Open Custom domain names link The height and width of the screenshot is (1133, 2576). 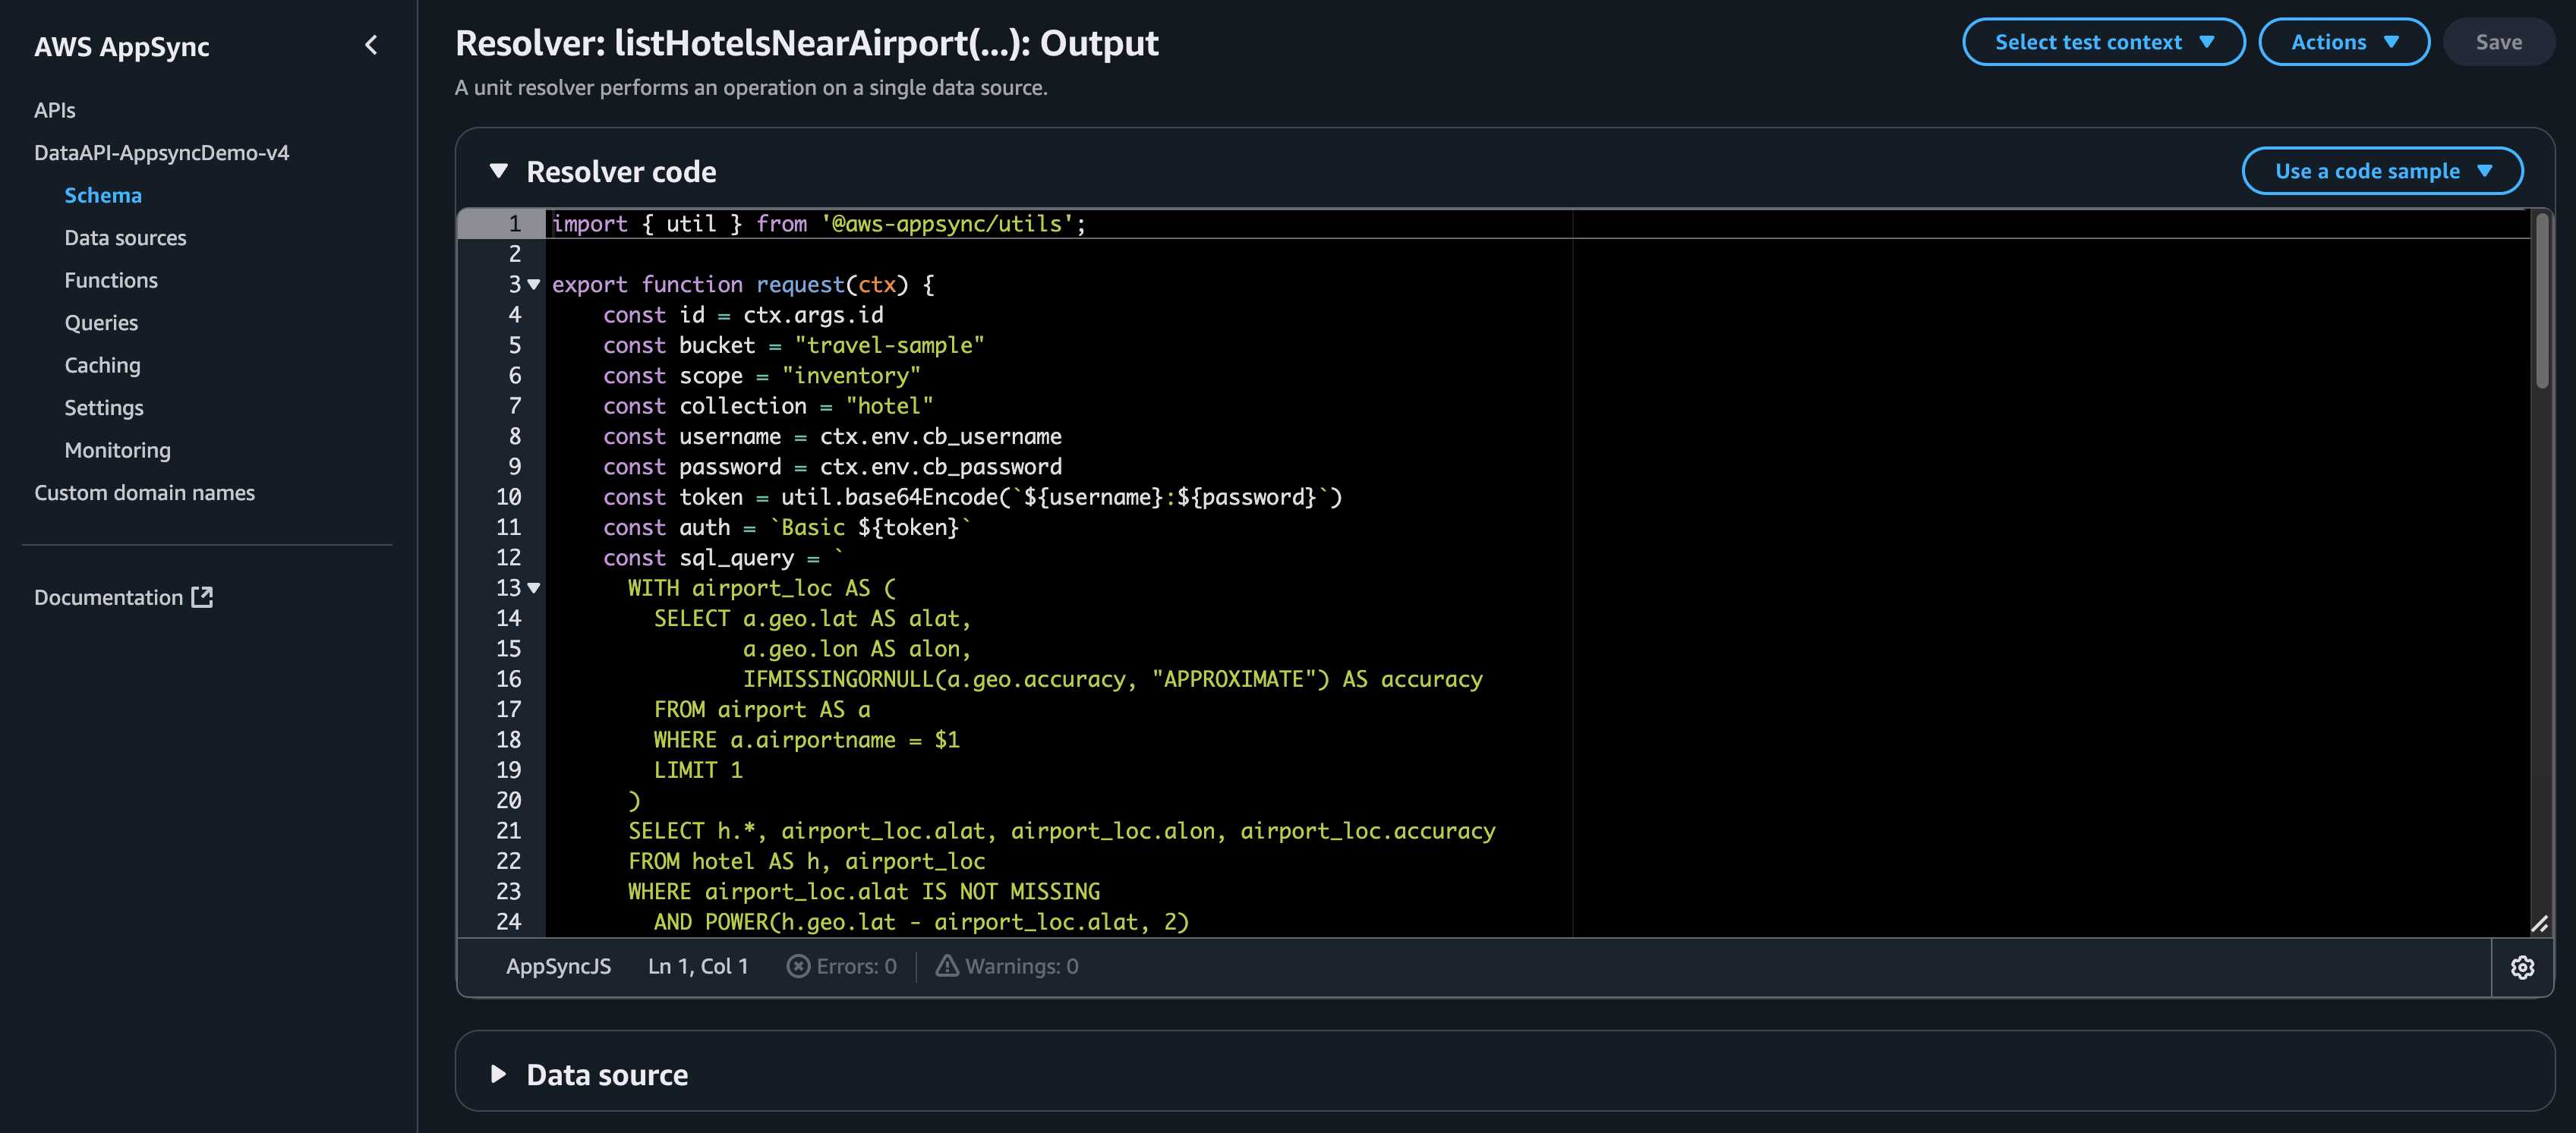(144, 493)
